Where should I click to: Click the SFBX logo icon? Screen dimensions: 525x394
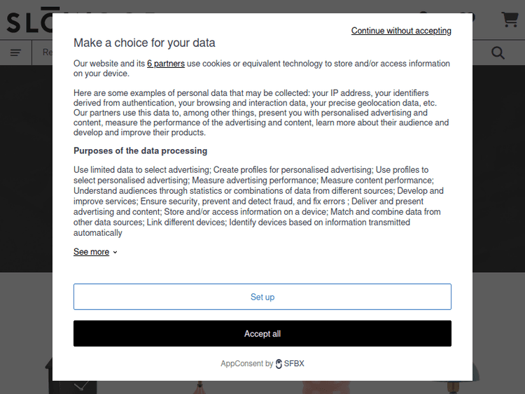pyautogui.click(x=279, y=364)
